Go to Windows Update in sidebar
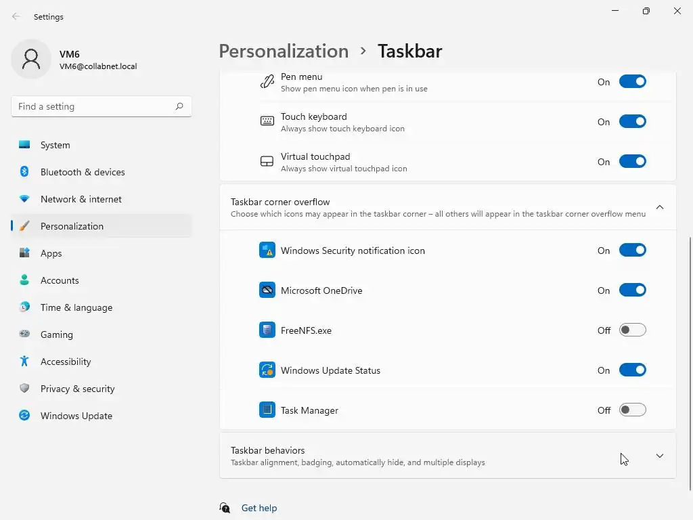The image size is (693, 520). tap(76, 416)
